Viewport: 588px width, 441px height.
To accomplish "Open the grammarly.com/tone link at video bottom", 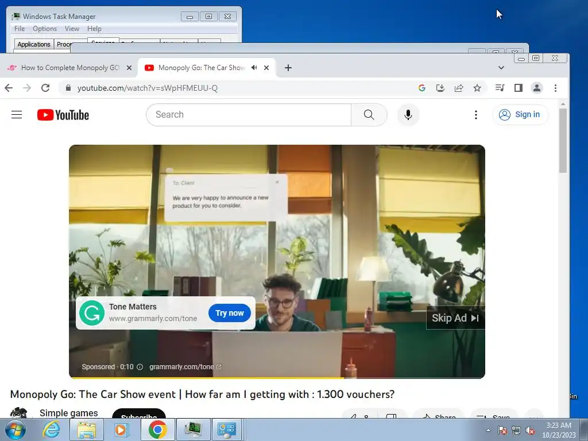I will click(x=185, y=367).
